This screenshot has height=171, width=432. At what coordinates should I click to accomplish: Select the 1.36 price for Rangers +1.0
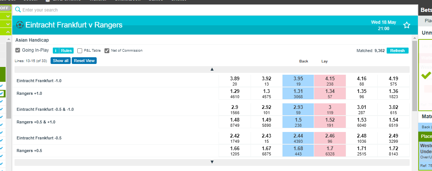click(x=393, y=93)
